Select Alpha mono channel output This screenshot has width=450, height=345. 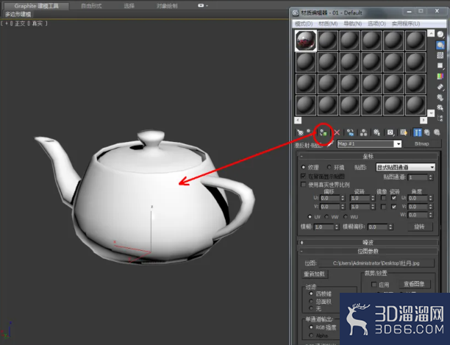311,335
